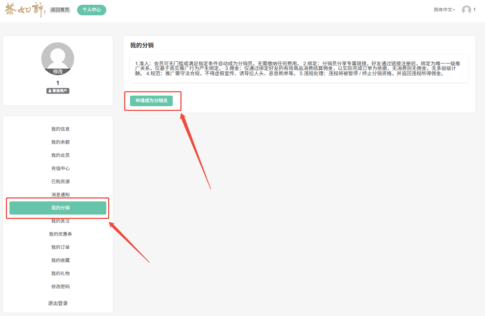Navigate to 充值中心
Image resolution: width=485 pixels, height=316 pixels.
[60, 169]
